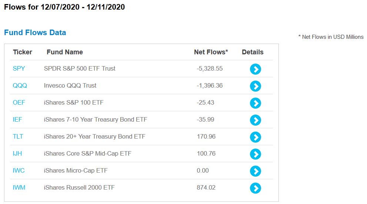Click the SPY ticker link
The image size is (367, 204).
pos(19,68)
